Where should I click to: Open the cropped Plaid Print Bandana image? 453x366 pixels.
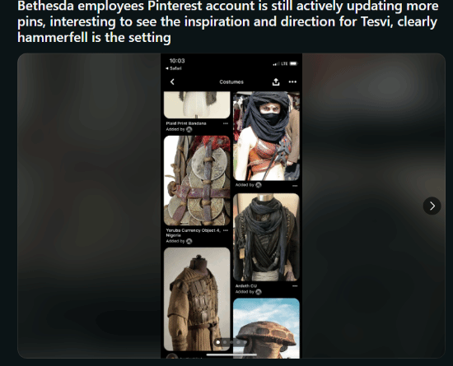(x=197, y=105)
